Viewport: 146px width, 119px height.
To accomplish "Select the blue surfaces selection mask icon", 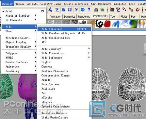I will pos(63,10).
